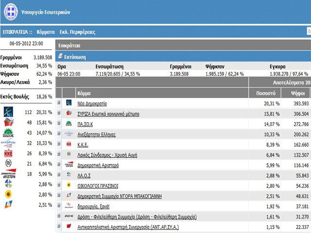311x233 pixels.
Task: Expand the Νέα Δημοκρατία row details
Action: [x=59, y=103]
